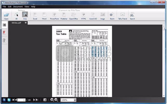The width and height of the screenshot is (168, 104).
Task: Convert to Word format
Action: click(44, 16)
